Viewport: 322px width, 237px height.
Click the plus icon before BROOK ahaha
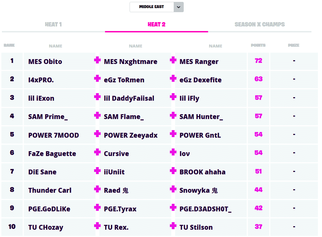click(173, 171)
